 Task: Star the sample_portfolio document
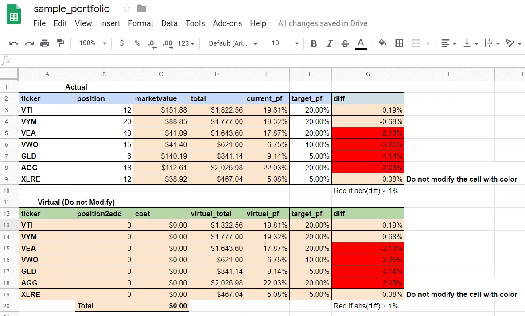tap(126, 9)
